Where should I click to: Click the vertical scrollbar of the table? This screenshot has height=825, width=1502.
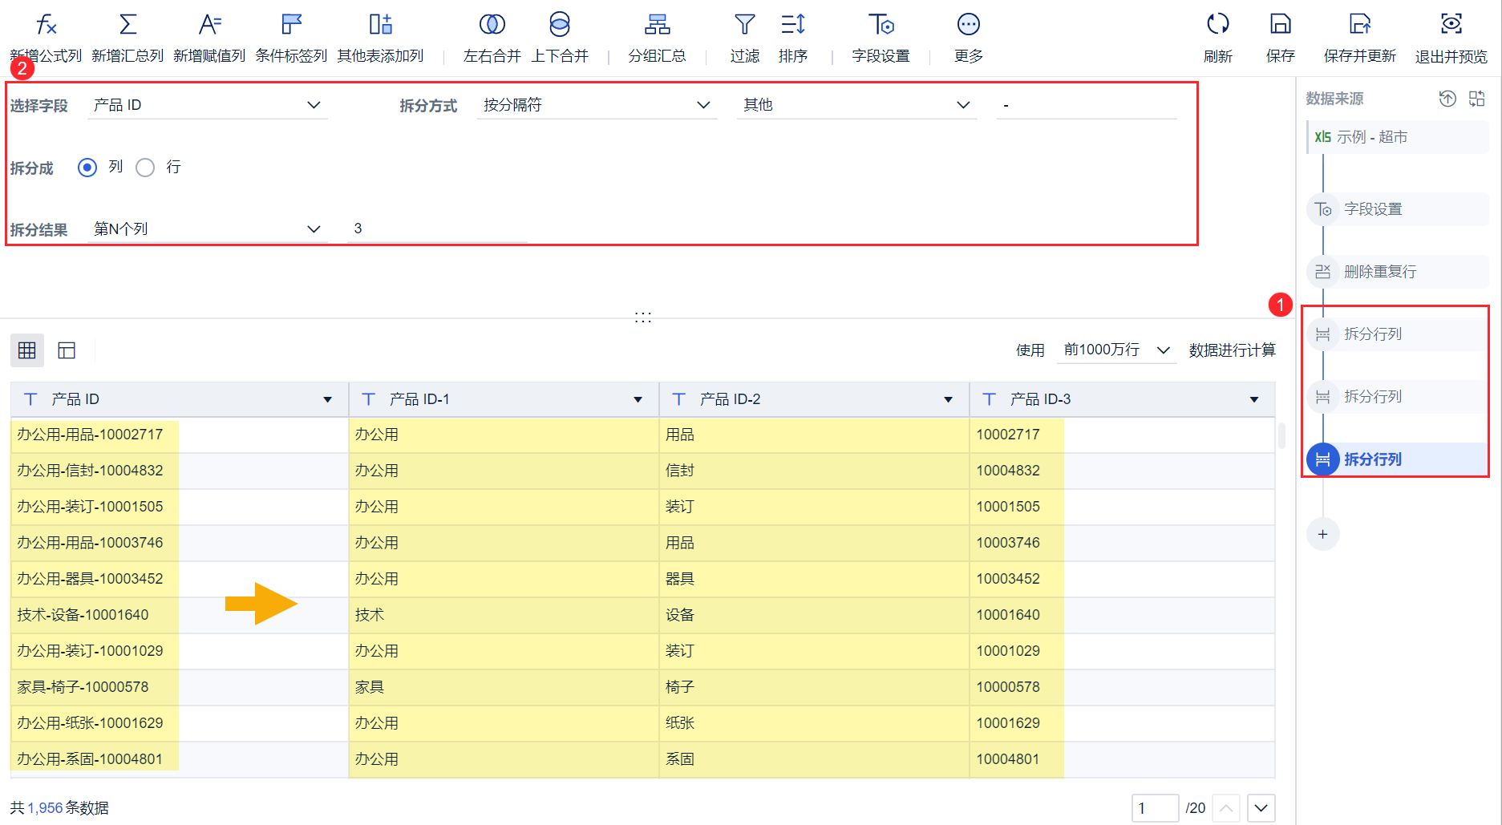coord(1282,436)
